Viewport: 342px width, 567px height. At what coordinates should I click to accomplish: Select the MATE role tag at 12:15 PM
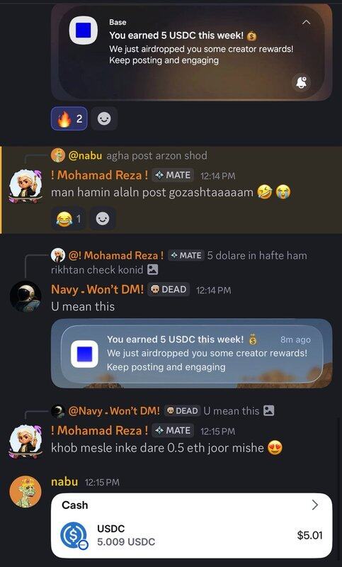(x=173, y=431)
